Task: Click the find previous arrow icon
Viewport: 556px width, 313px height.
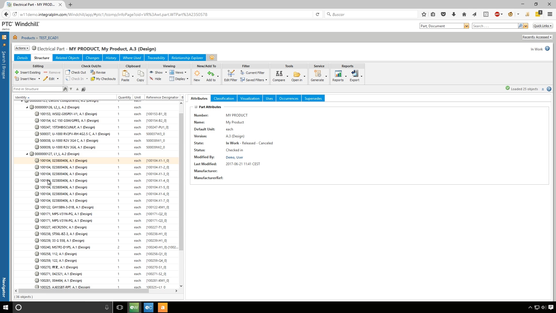Action: pyautogui.click(x=77, y=89)
